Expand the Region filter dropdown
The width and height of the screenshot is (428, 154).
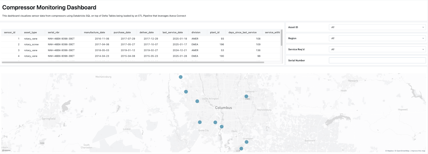(377, 38)
